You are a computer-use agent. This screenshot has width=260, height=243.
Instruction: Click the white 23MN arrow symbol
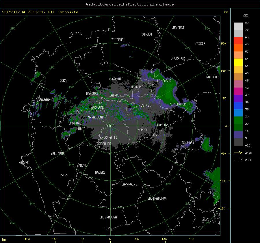[x=238, y=160]
